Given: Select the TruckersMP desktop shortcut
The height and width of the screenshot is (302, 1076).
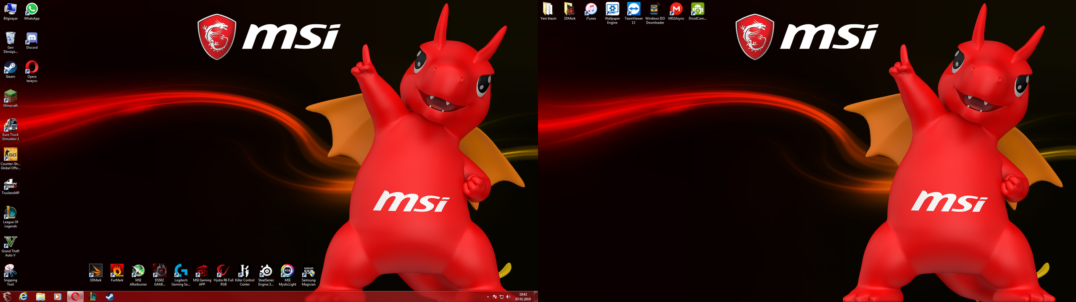Looking at the screenshot, I should [11, 186].
